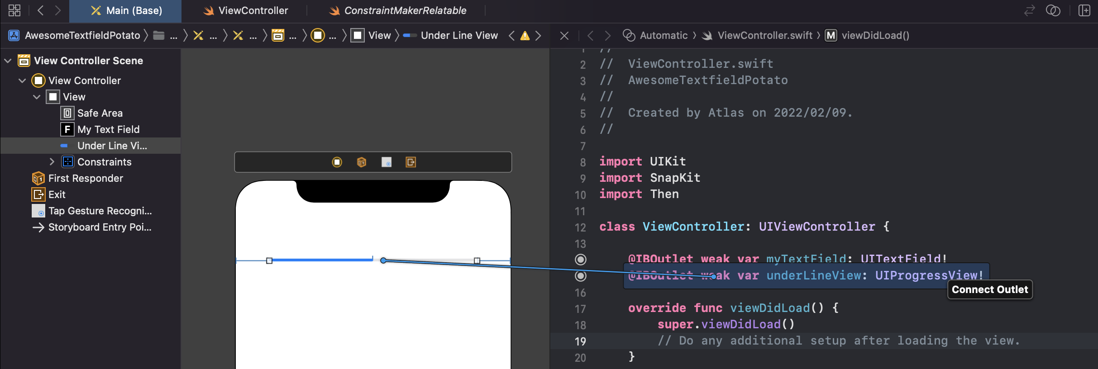This screenshot has height=369, width=1098.
Task: Click ViewController.swift in assistant jump bar
Action: (757, 35)
